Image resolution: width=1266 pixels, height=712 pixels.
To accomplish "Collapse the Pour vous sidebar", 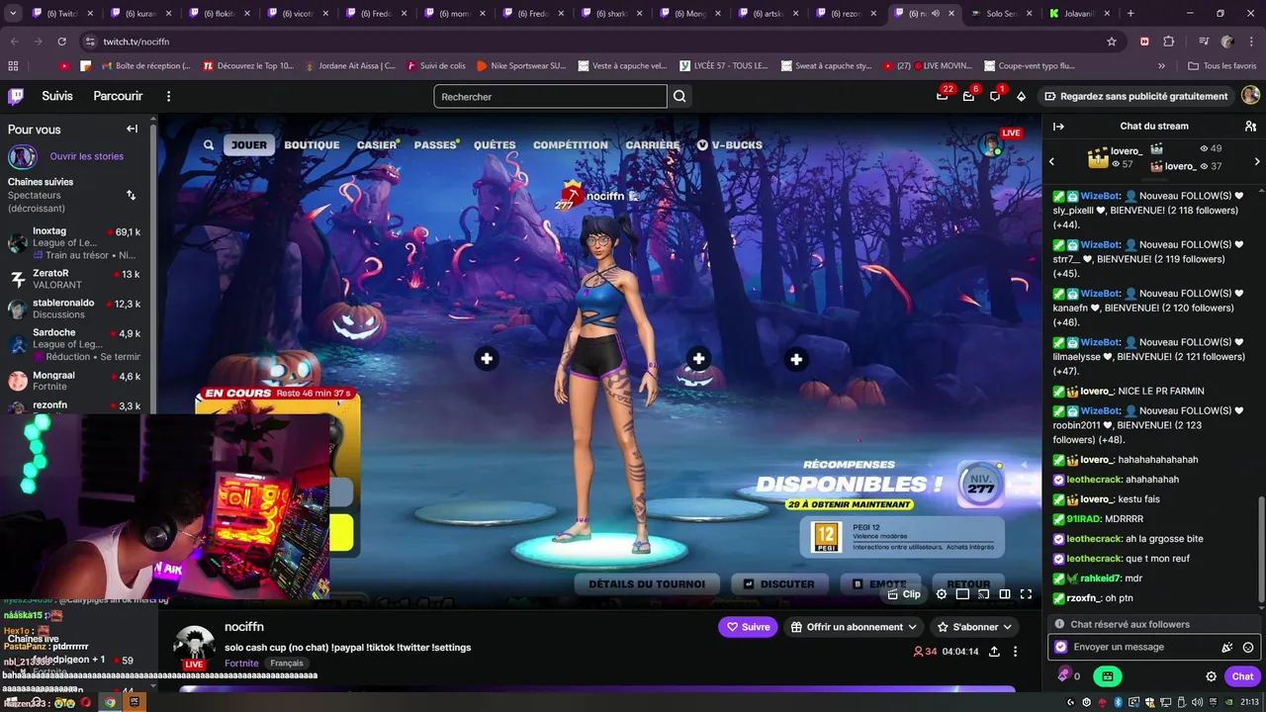I will coord(132,129).
